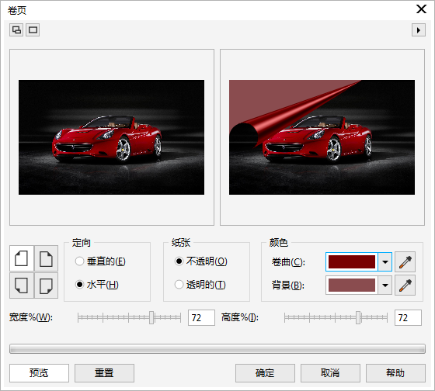The height and width of the screenshot is (391, 435).
Task: Click the 高度% slider handle
Action: (358, 317)
